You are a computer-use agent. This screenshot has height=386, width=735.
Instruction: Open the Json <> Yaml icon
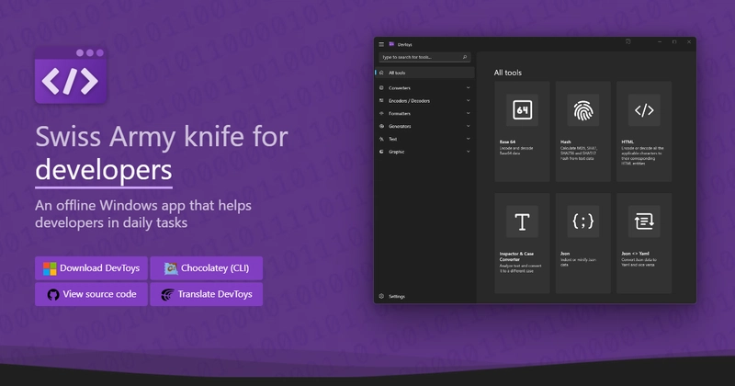(644, 221)
